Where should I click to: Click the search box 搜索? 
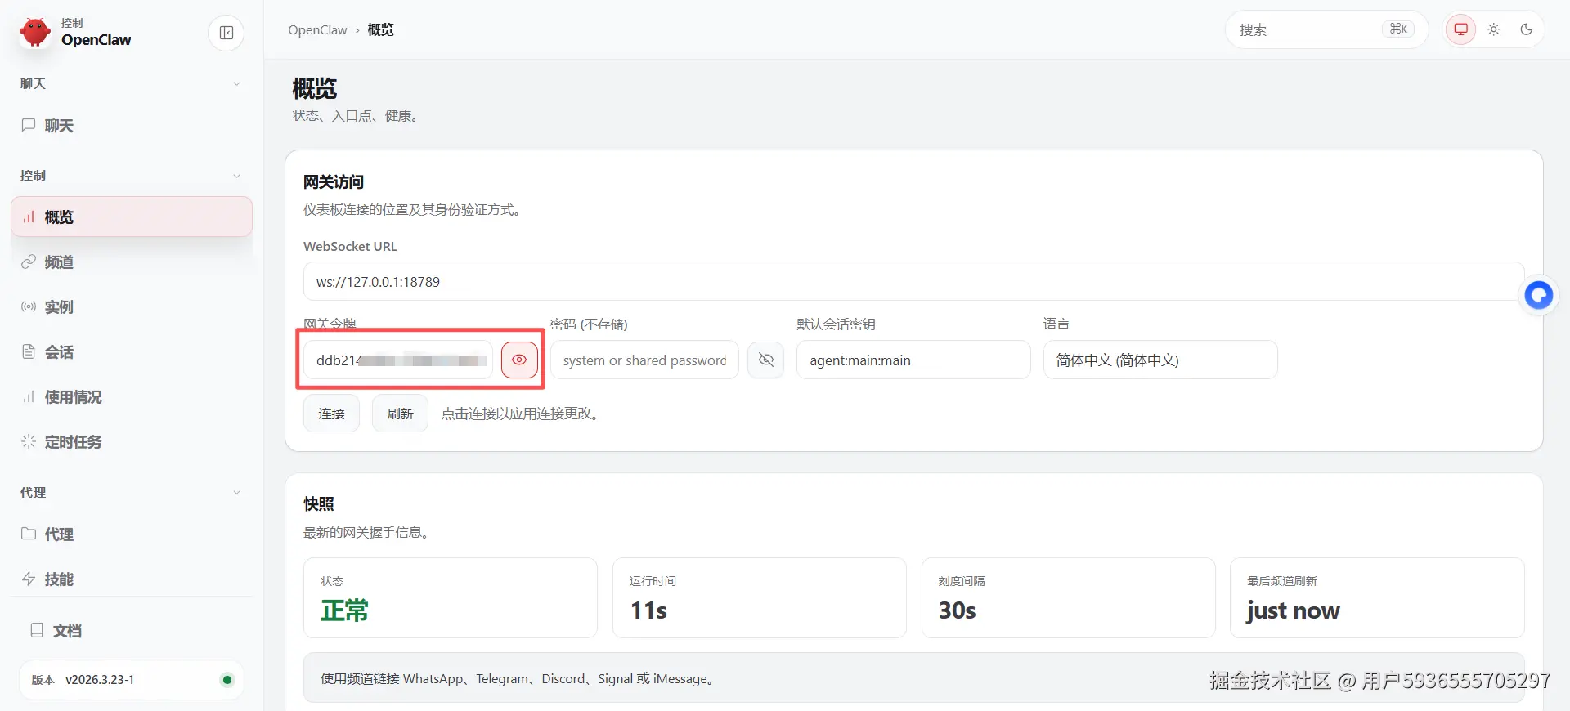(1326, 29)
